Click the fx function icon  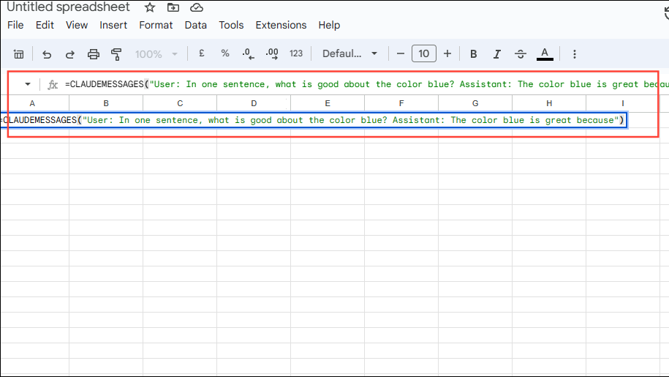53,84
